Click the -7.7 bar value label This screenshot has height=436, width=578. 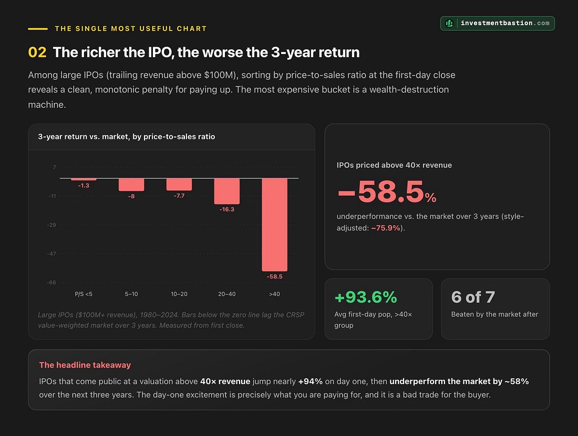point(179,196)
